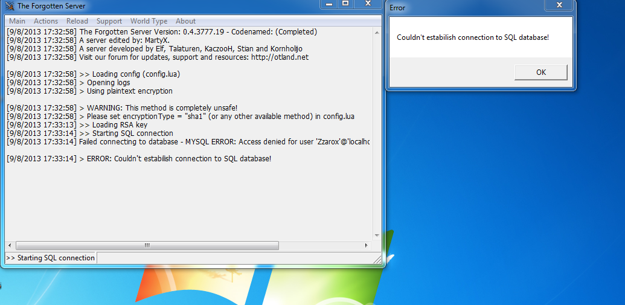Click the 'A server edited by: MartyX.' line

point(89,40)
